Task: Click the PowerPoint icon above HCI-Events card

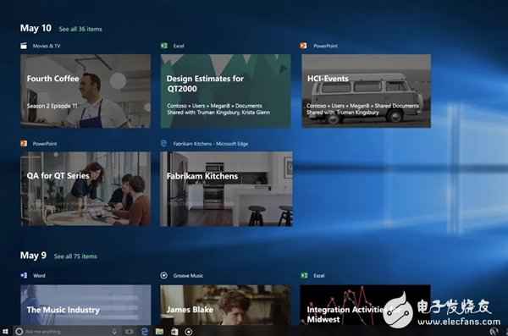Action: coord(303,46)
